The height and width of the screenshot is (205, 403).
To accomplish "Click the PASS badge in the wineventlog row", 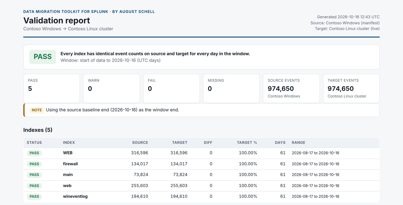I will [34, 197].
